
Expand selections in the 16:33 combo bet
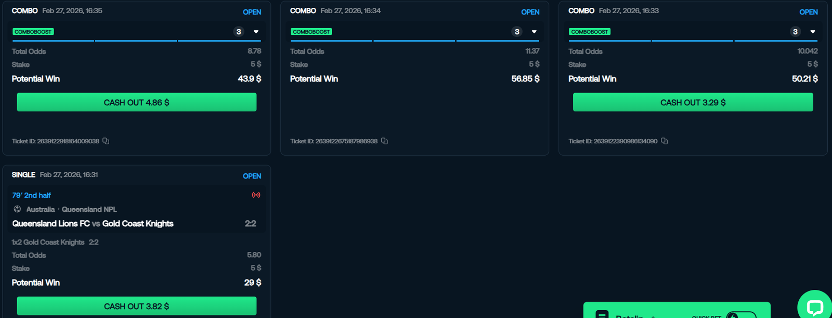[x=813, y=32]
